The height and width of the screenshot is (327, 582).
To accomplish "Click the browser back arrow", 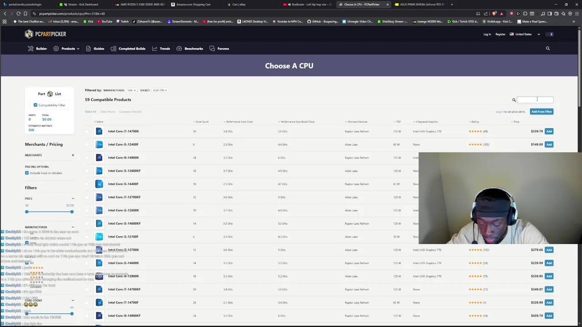I will [x=5, y=14].
